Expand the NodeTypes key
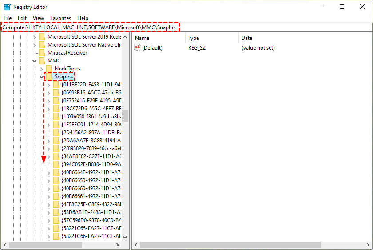373x250 pixels. coord(42,69)
